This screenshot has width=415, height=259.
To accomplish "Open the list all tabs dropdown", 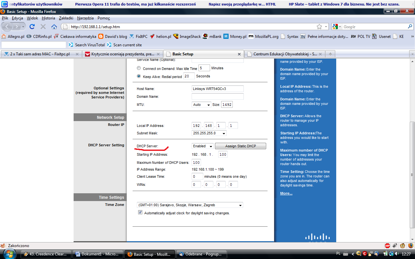I will [x=412, y=54].
